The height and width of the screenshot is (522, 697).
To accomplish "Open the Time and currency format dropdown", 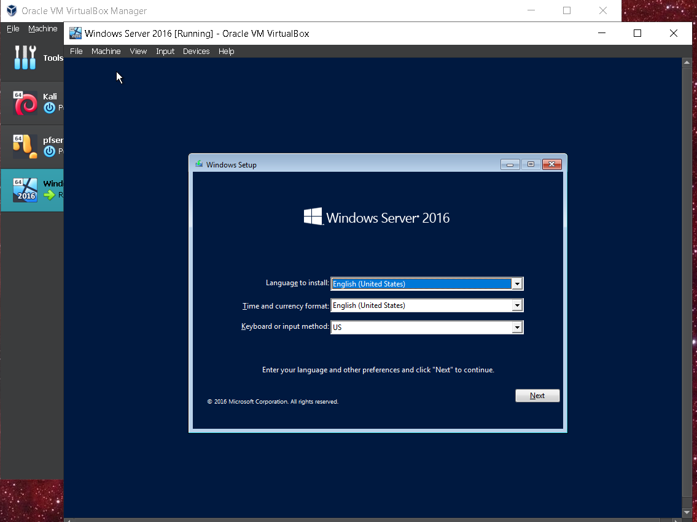I will [517, 305].
